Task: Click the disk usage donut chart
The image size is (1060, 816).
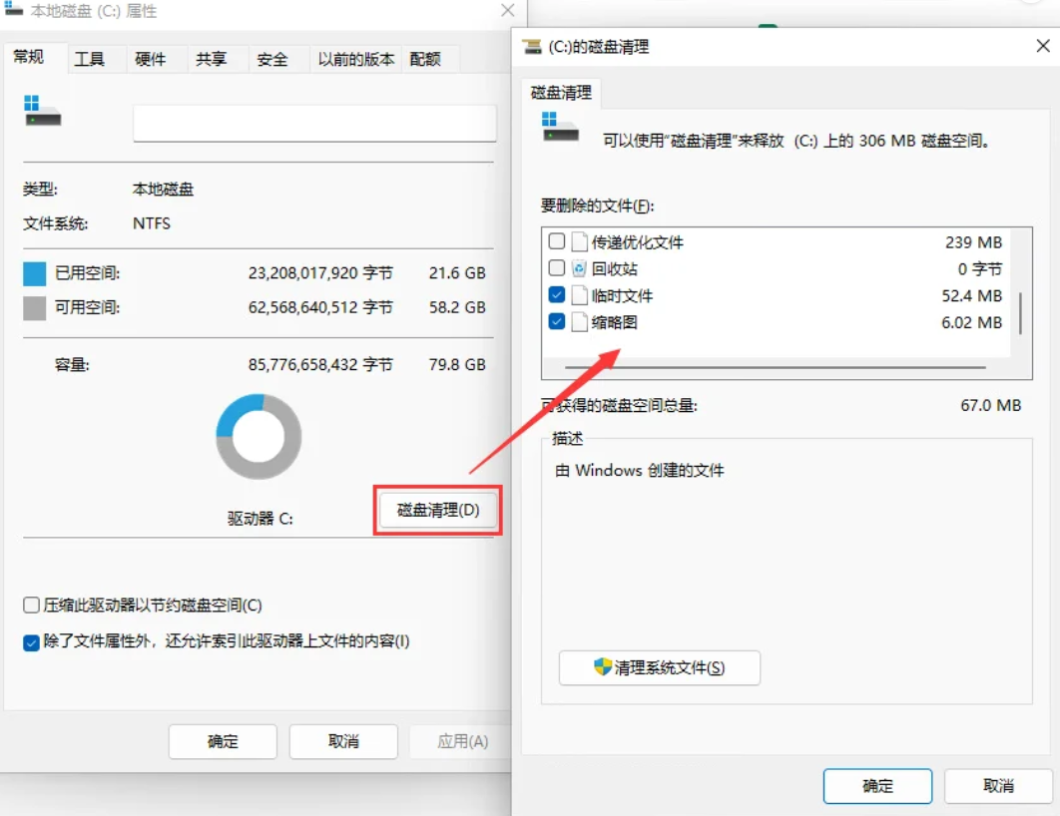Action: (x=259, y=436)
